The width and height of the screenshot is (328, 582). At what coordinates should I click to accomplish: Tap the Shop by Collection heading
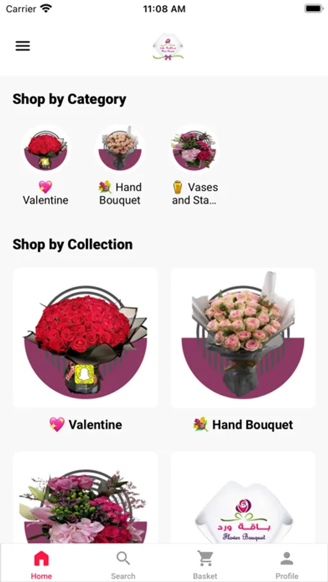(x=72, y=244)
